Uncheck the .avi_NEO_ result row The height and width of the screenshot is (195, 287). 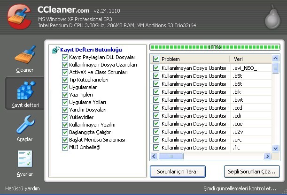click(156, 68)
